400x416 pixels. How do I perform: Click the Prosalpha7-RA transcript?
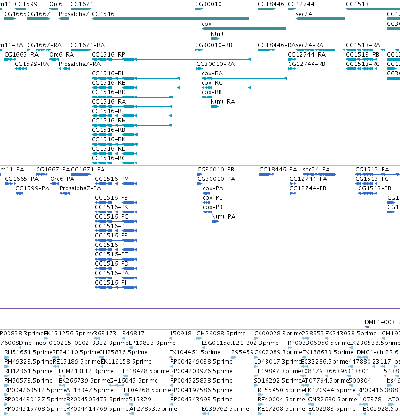click(64, 69)
